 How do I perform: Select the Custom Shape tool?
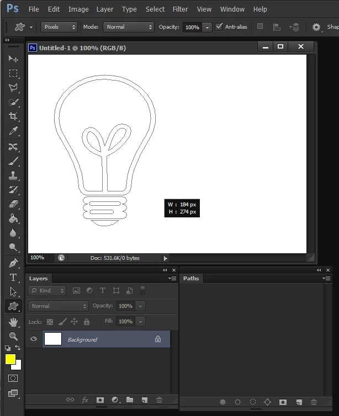coord(13,306)
